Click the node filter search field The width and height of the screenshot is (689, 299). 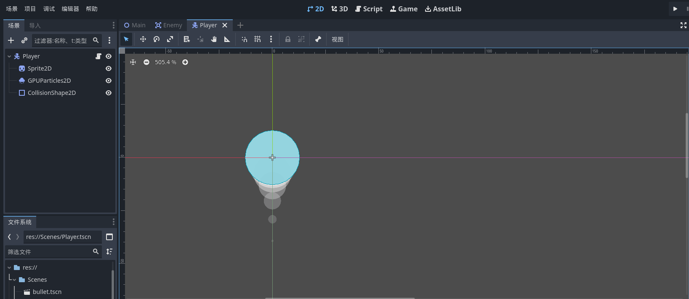pos(61,40)
